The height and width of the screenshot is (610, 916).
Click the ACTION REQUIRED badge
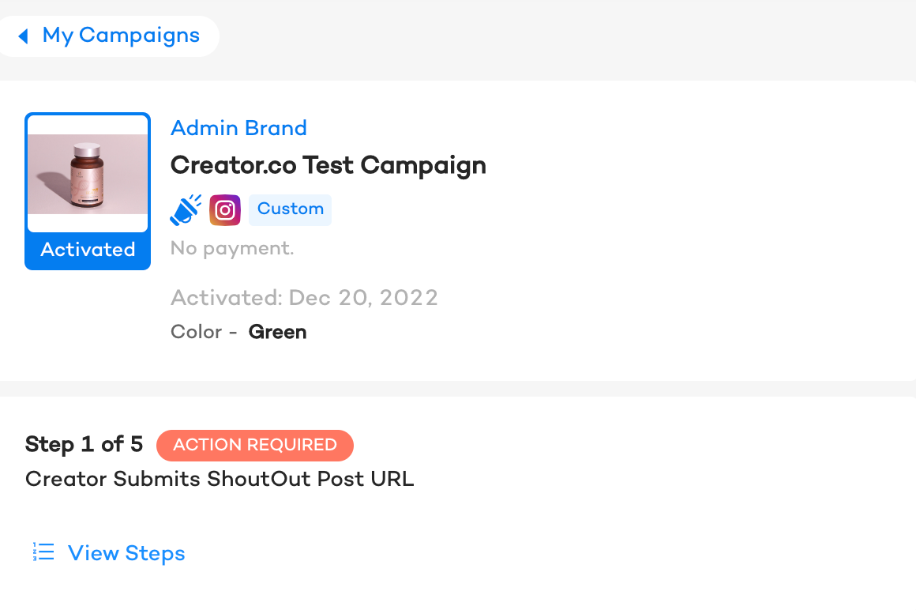coord(255,445)
